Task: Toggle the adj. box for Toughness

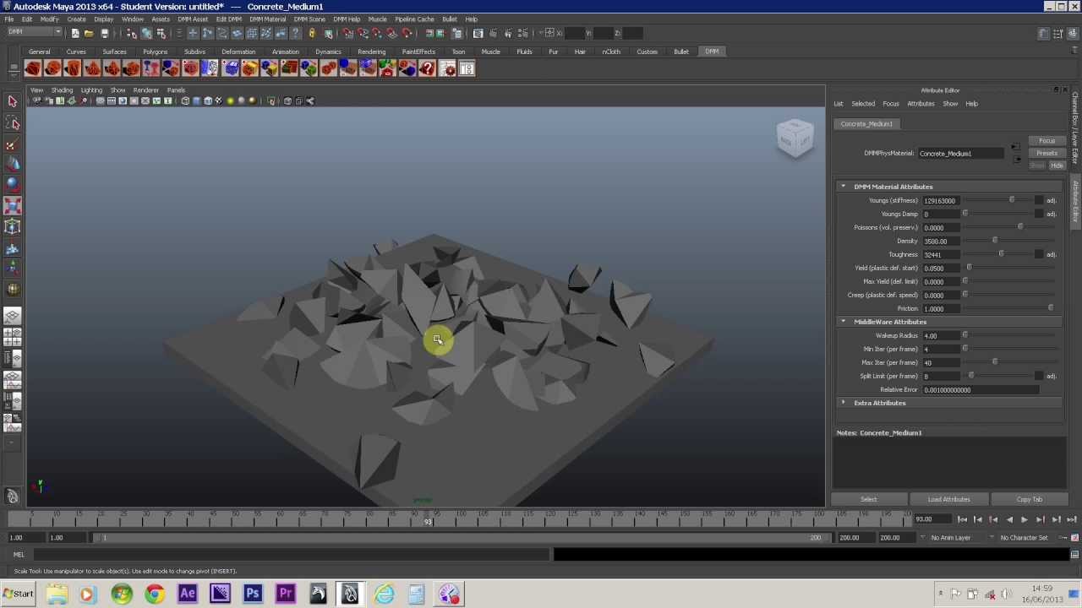Action: [x=1039, y=255]
